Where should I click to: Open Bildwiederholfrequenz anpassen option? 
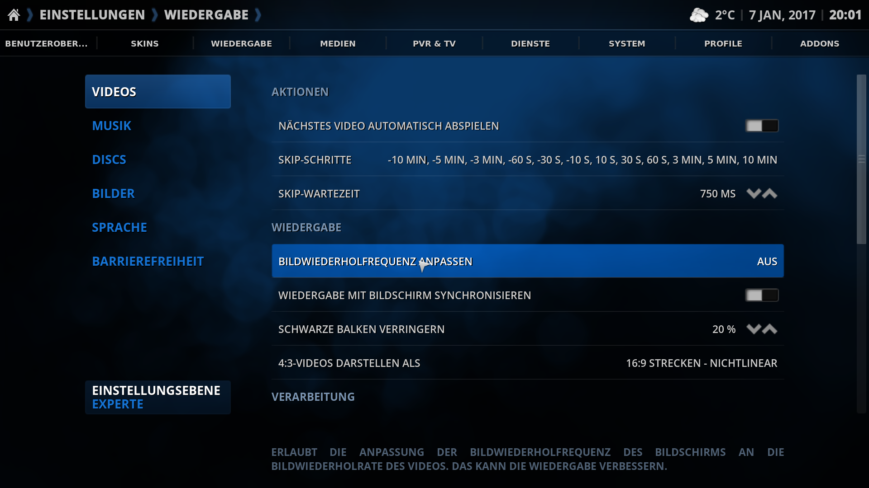pyautogui.click(x=528, y=261)
